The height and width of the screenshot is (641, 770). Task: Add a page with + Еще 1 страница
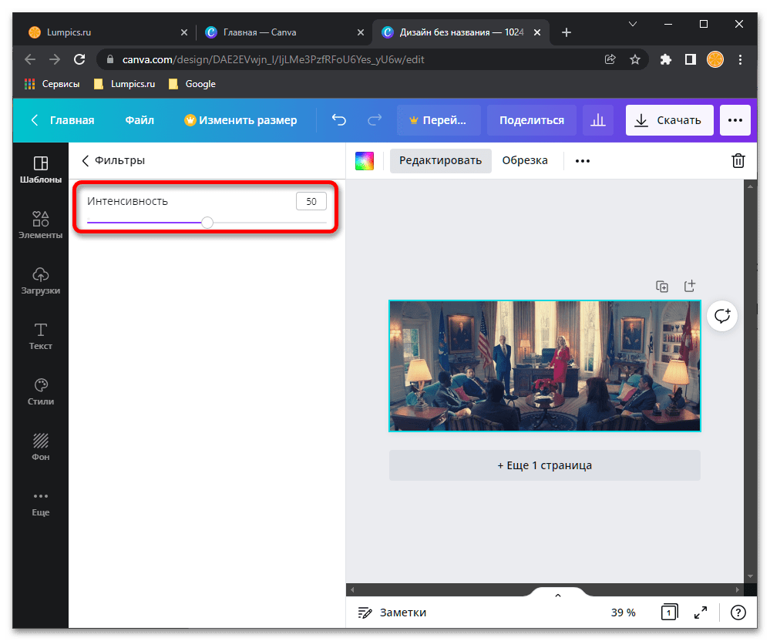544,465
